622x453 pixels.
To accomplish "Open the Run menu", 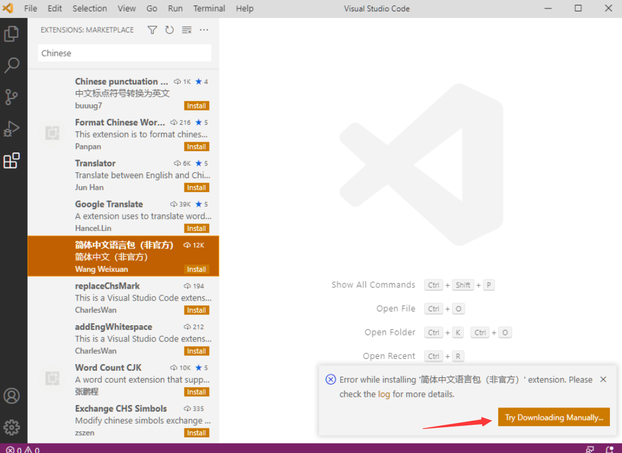I will 175,8.
